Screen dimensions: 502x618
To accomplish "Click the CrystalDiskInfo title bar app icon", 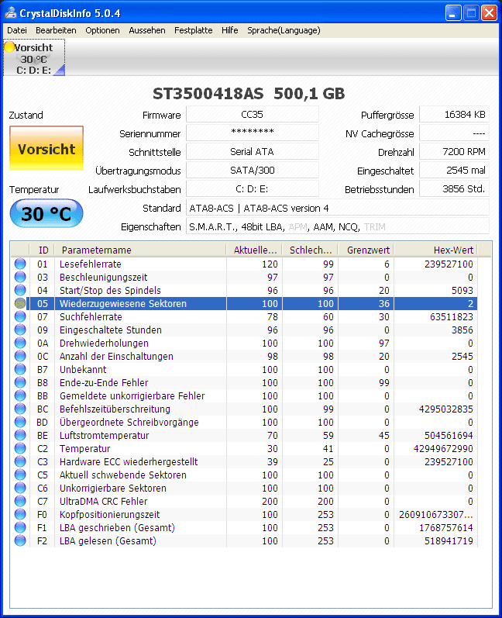I will point(10,12).
